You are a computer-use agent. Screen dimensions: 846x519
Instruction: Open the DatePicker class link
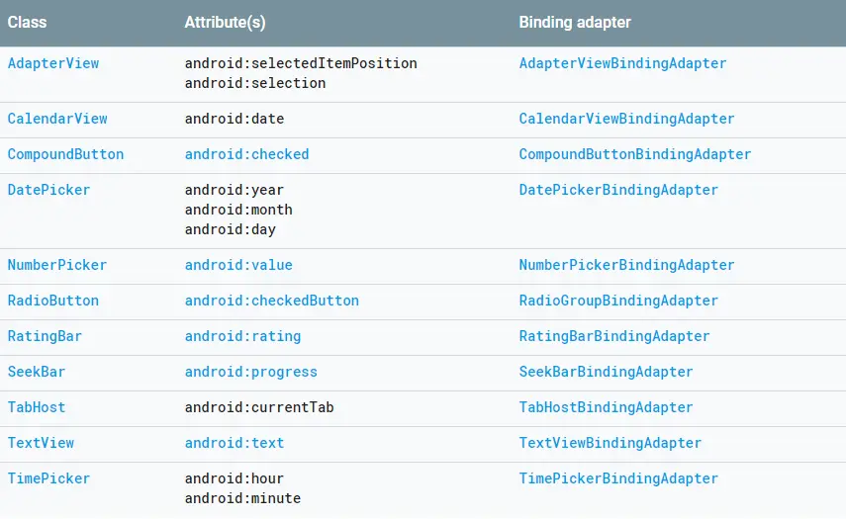point(49,190)
